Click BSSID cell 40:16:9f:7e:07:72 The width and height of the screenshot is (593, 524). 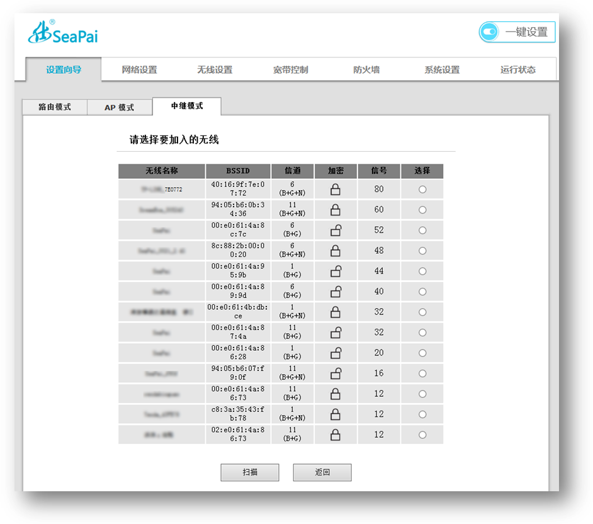[x=238, y=189]
